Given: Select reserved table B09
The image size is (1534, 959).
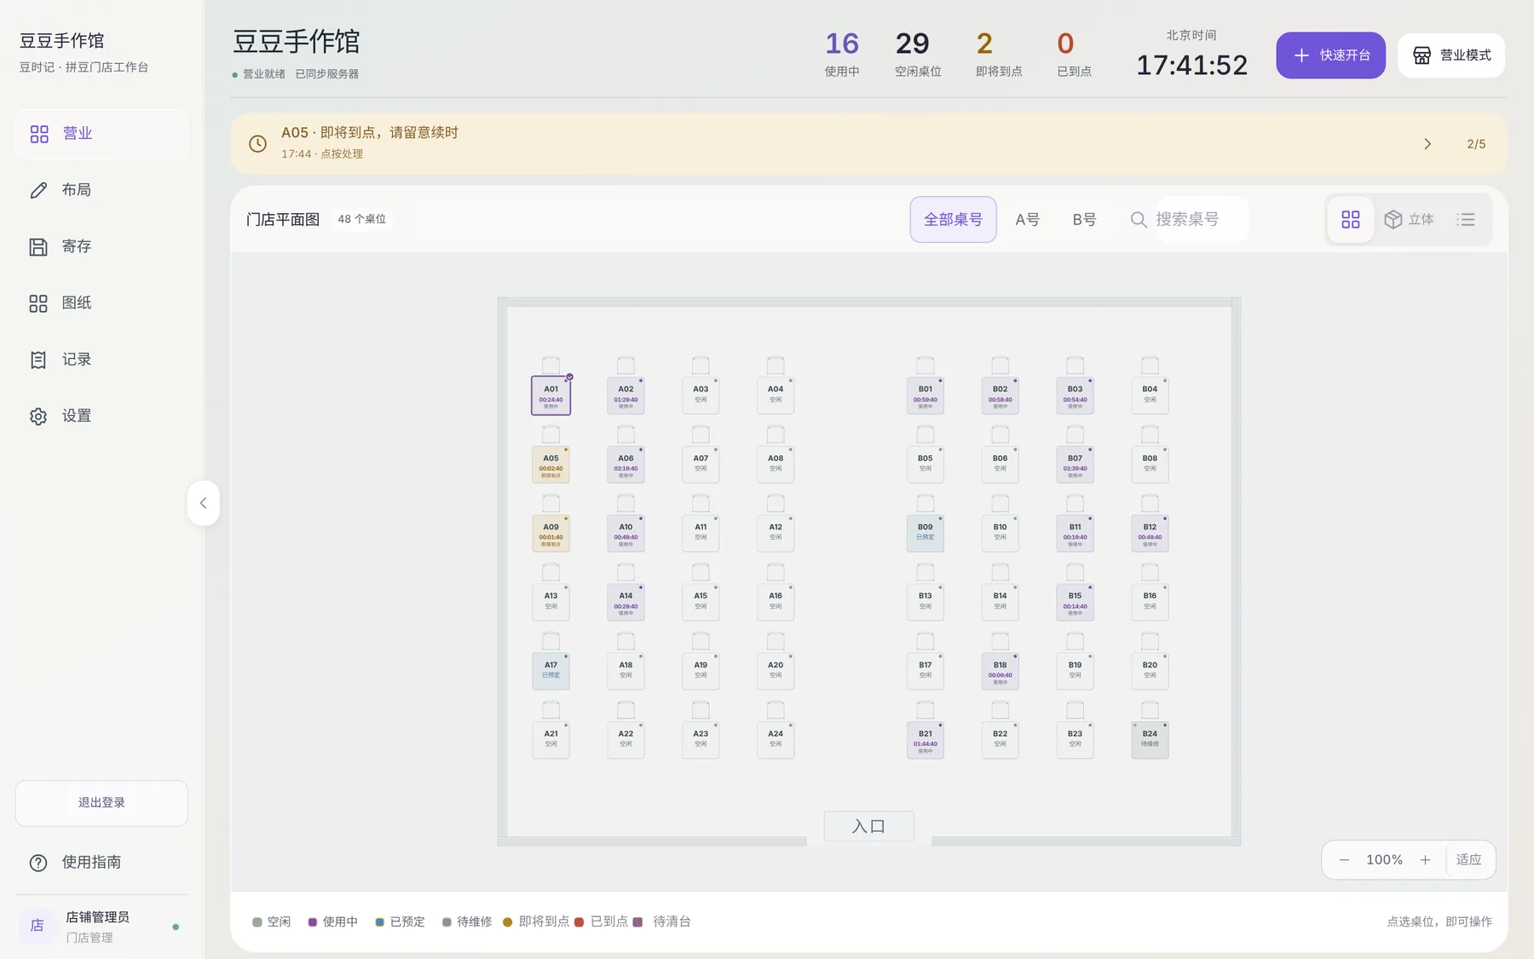Looking at the screenshot, I should click(926, 534).
